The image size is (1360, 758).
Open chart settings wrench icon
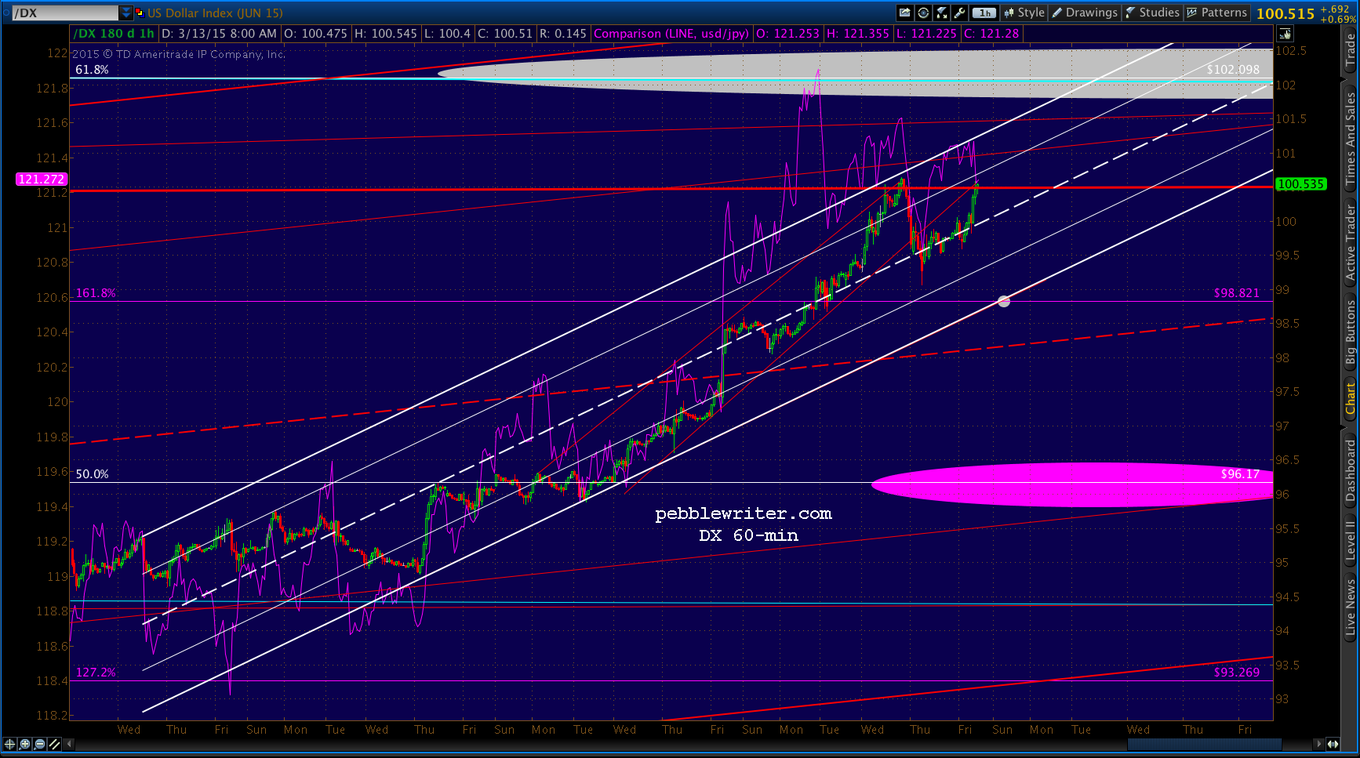[x=960, y=13]
